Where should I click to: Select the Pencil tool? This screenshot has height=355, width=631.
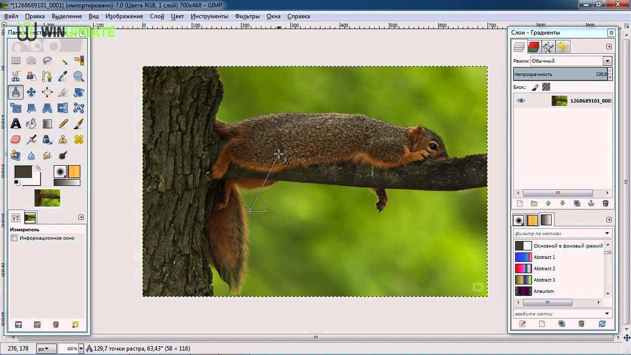[63, 124]
